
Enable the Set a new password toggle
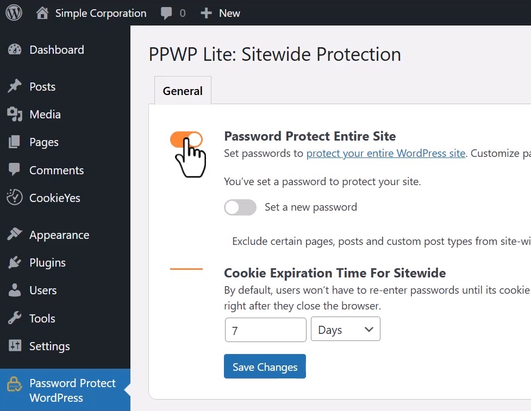[x=240, y=207]
